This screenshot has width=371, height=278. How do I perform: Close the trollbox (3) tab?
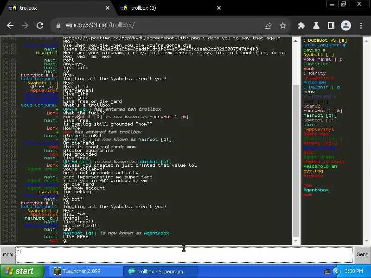pyautogui.click(x=219, y=8)
